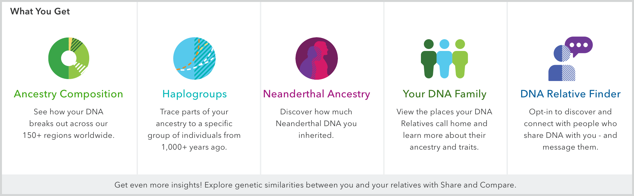634x196 pixels.
Task: Click the Neanderthal Ancestry silhouette icon
Action: 316,58
